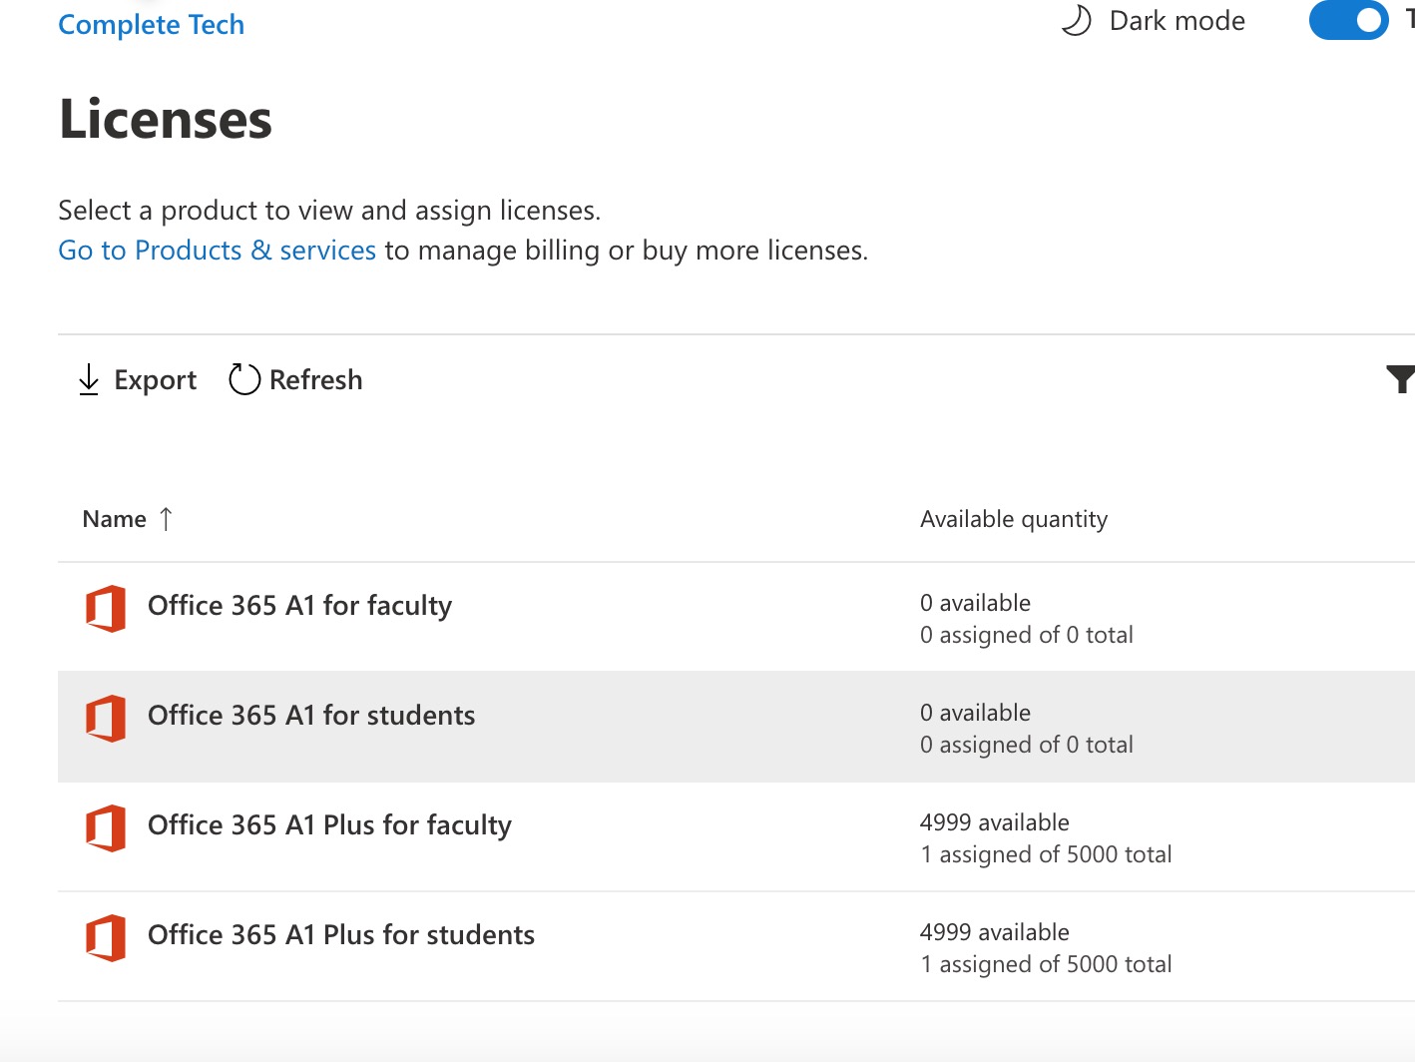Click '0 assigned of 0 total' in A1 for faculty row
Image resolution: width=1415 pixels, height=1062 pixels.
tap(1027, 635)
